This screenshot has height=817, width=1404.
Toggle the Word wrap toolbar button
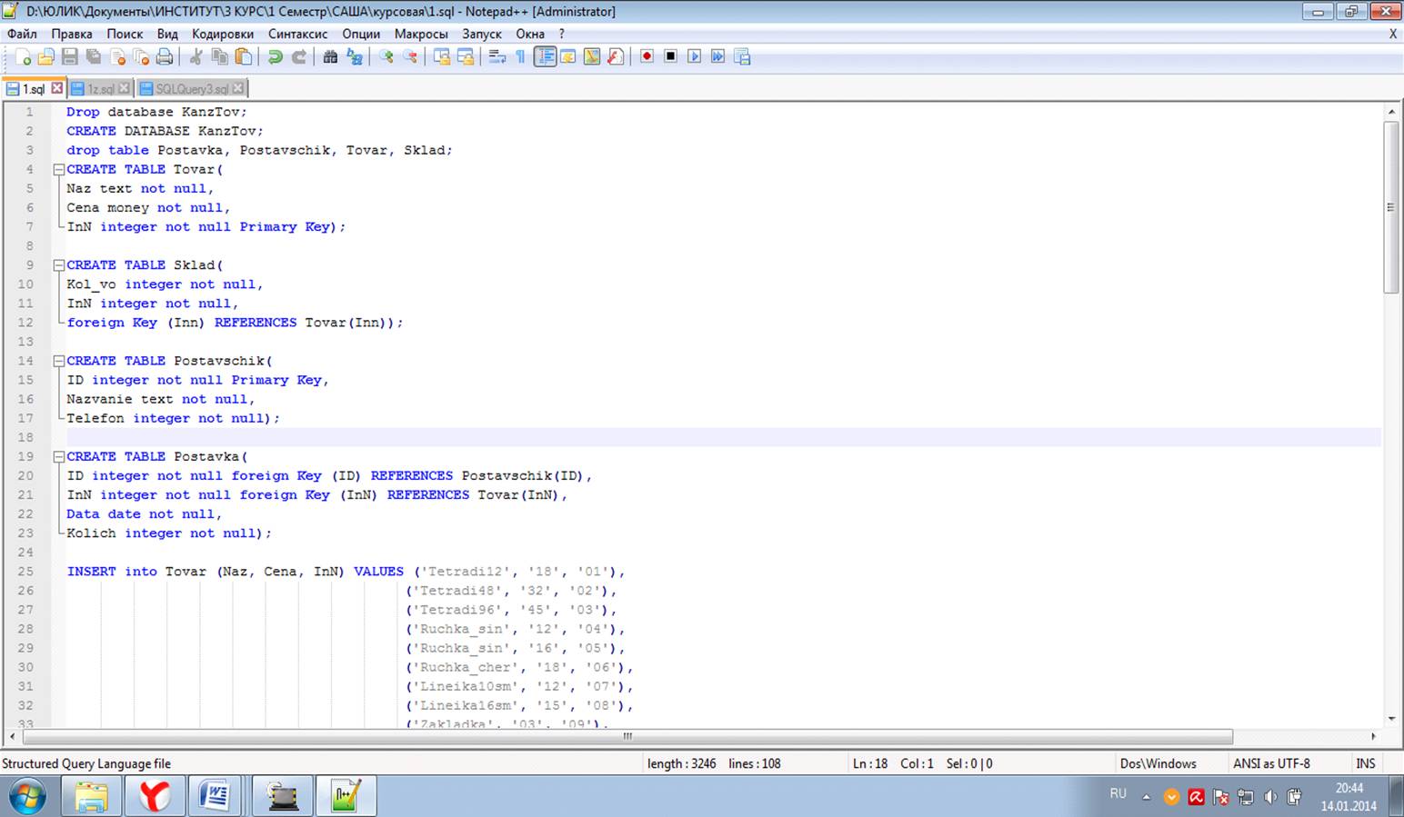pos(496,57)
